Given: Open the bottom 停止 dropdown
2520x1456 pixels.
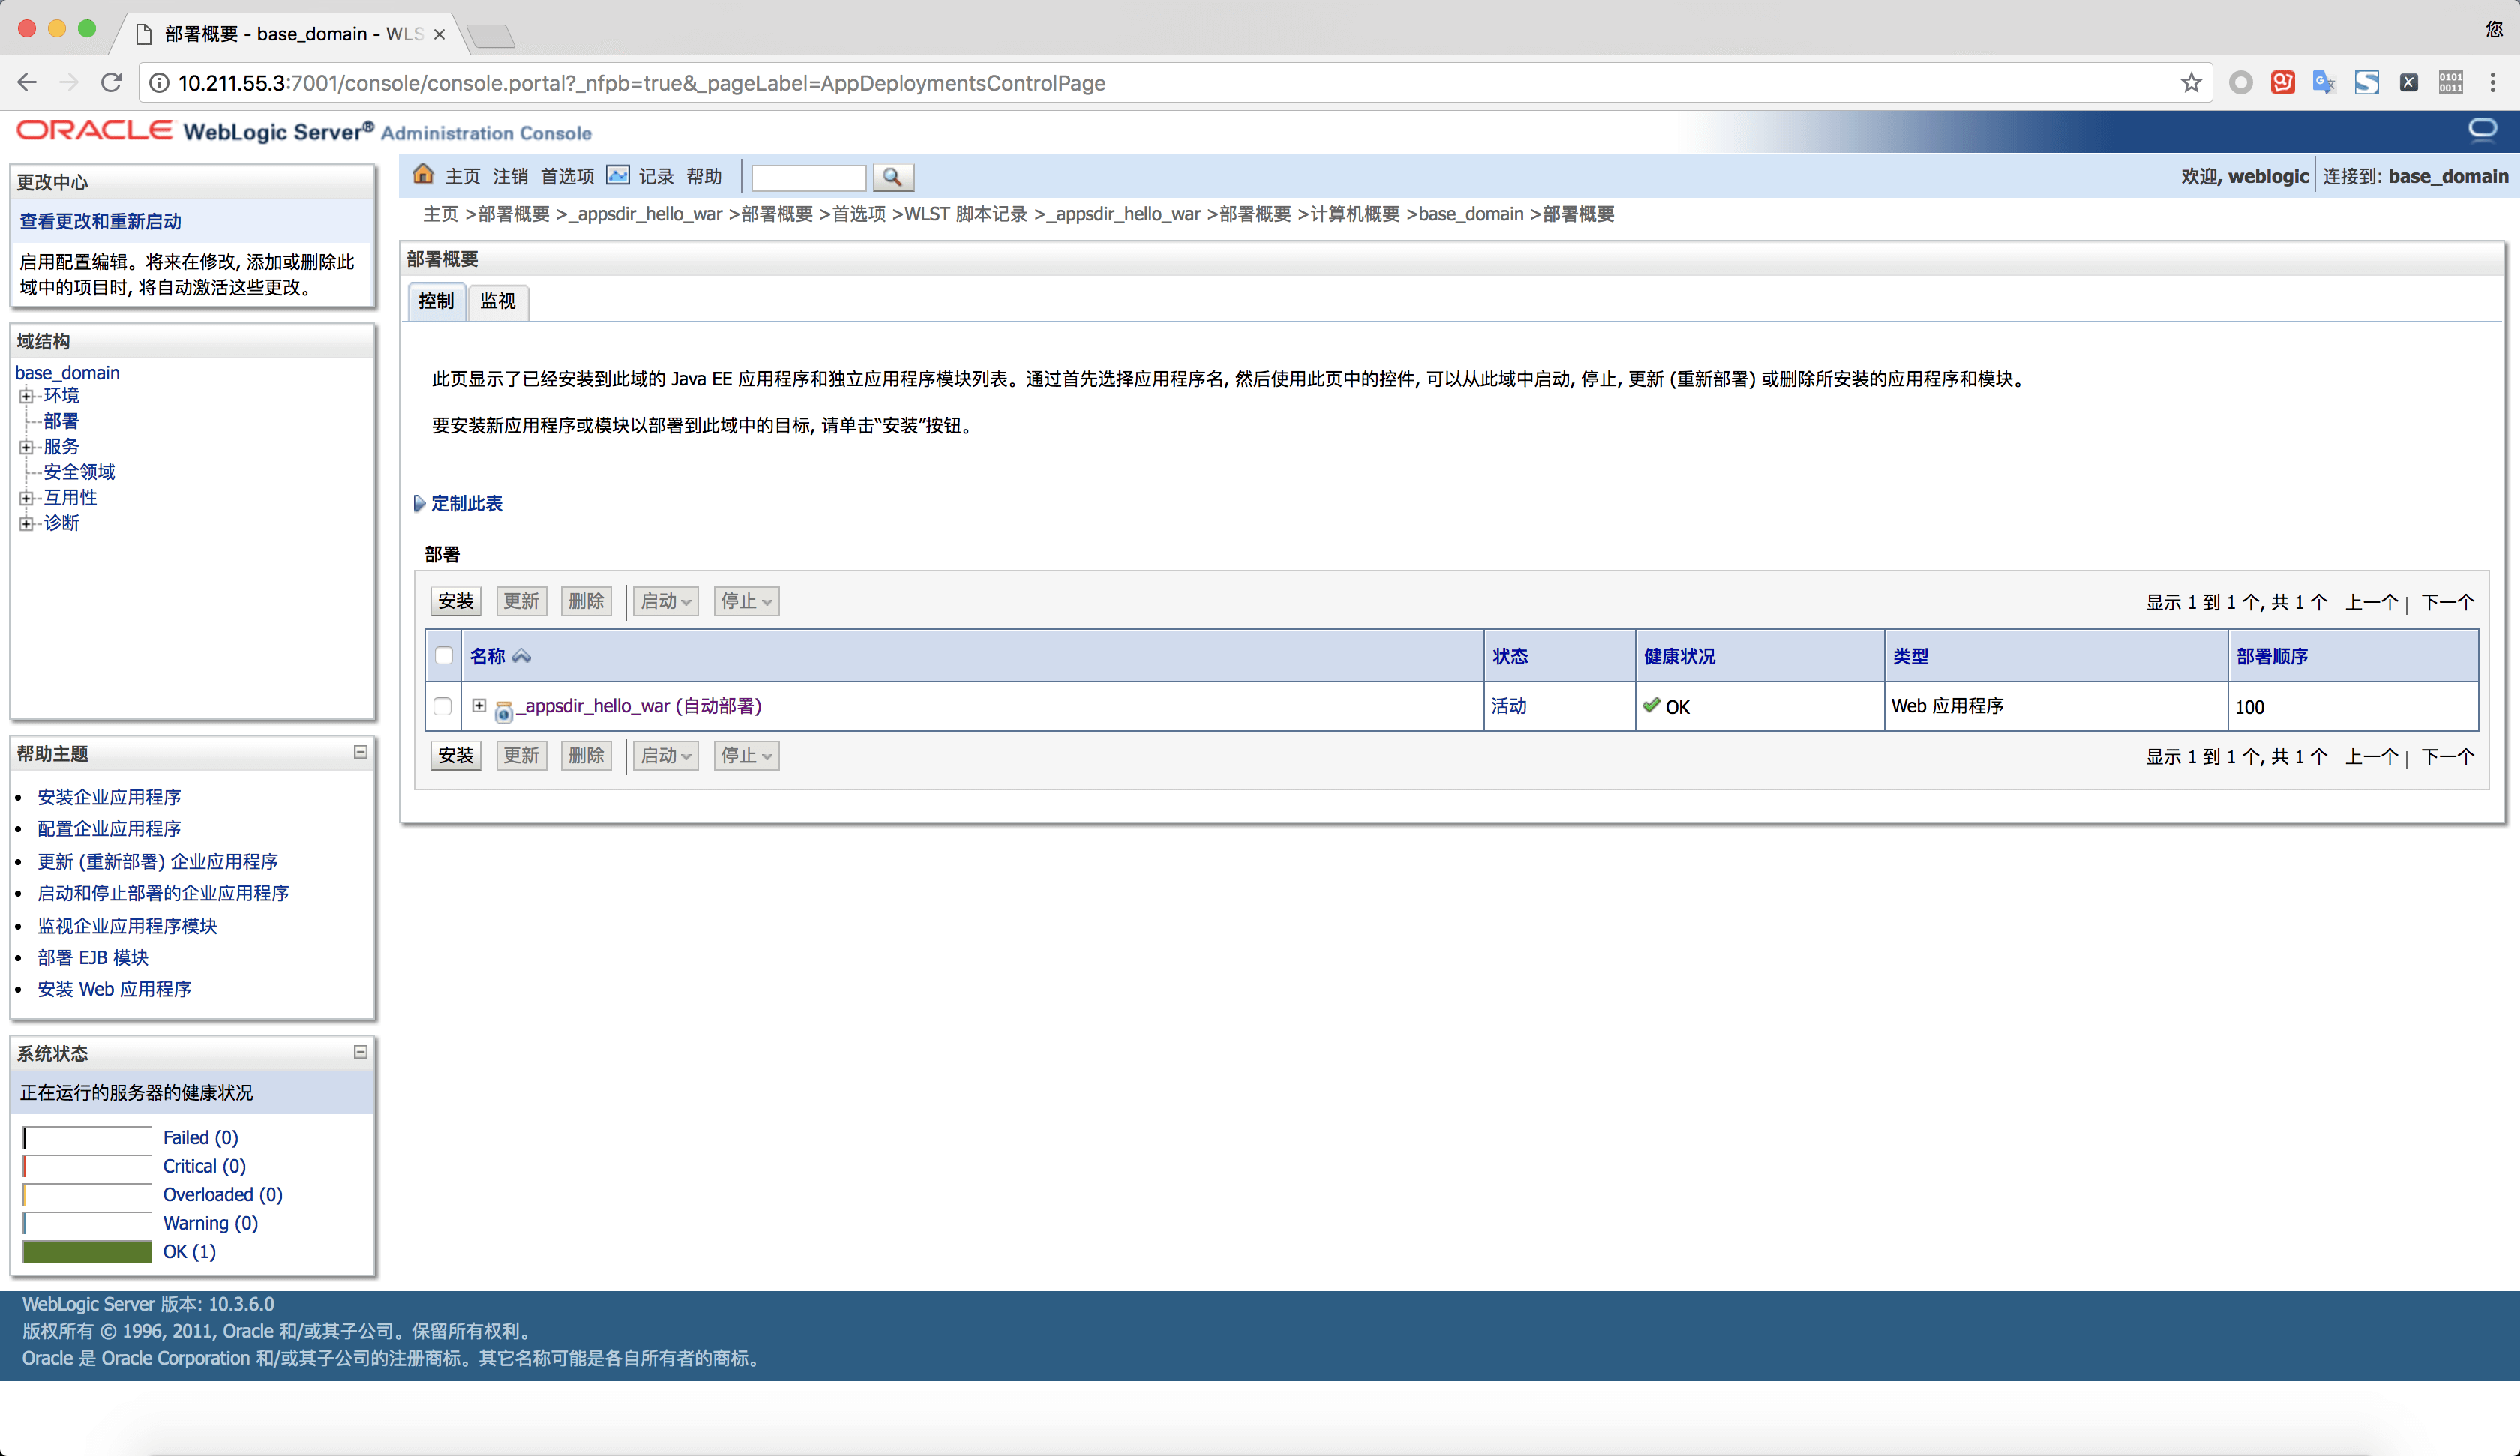Looking at the screenshot, I should (x=746, y=755).
